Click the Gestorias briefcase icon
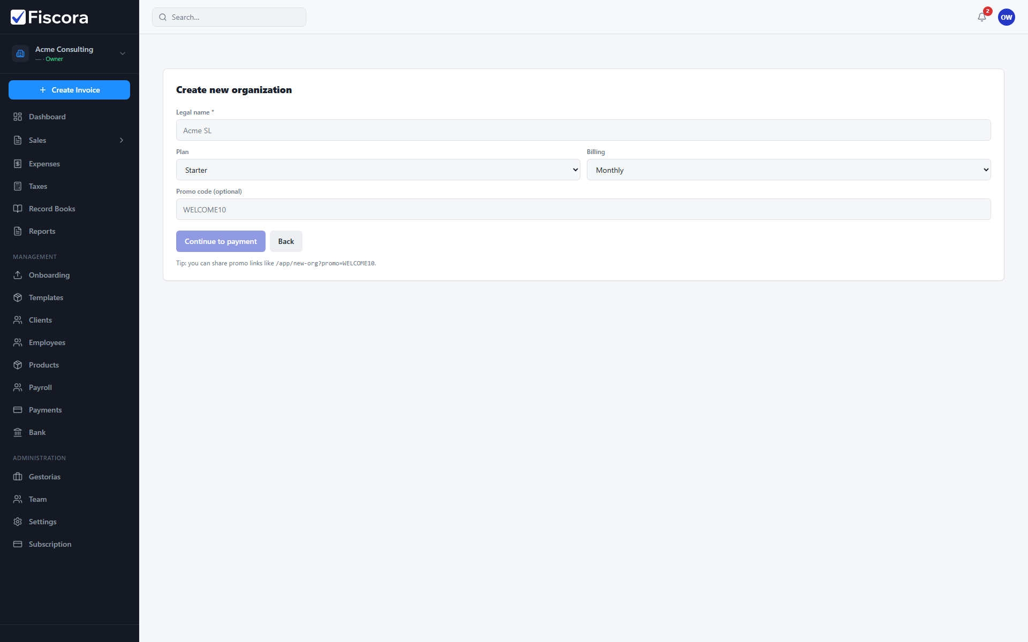This screenshot has height=642, width=1028. (x=18, y=477)
